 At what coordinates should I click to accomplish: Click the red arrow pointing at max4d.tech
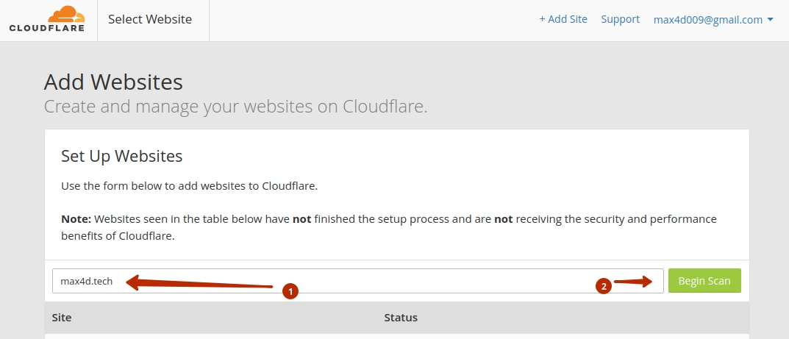(199, 282)
